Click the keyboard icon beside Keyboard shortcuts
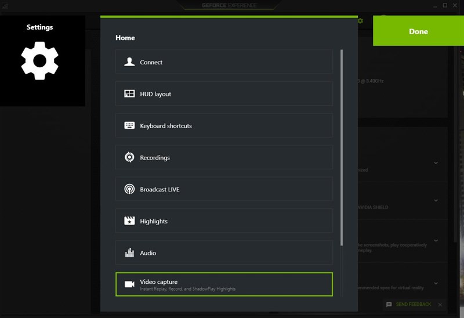Screen dimensions: 464x318 (x=129, y=125)
